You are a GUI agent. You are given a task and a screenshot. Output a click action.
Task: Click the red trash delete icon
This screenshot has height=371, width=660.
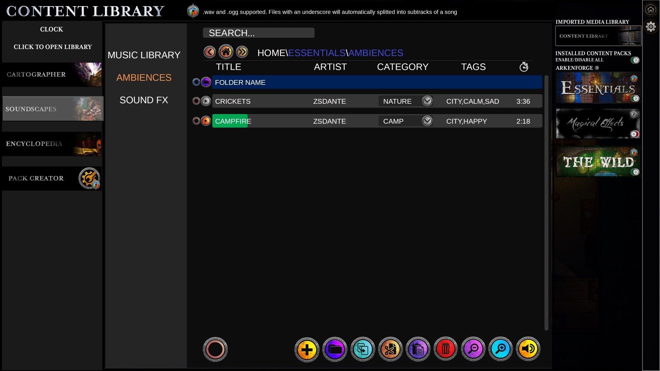(445, 349)
